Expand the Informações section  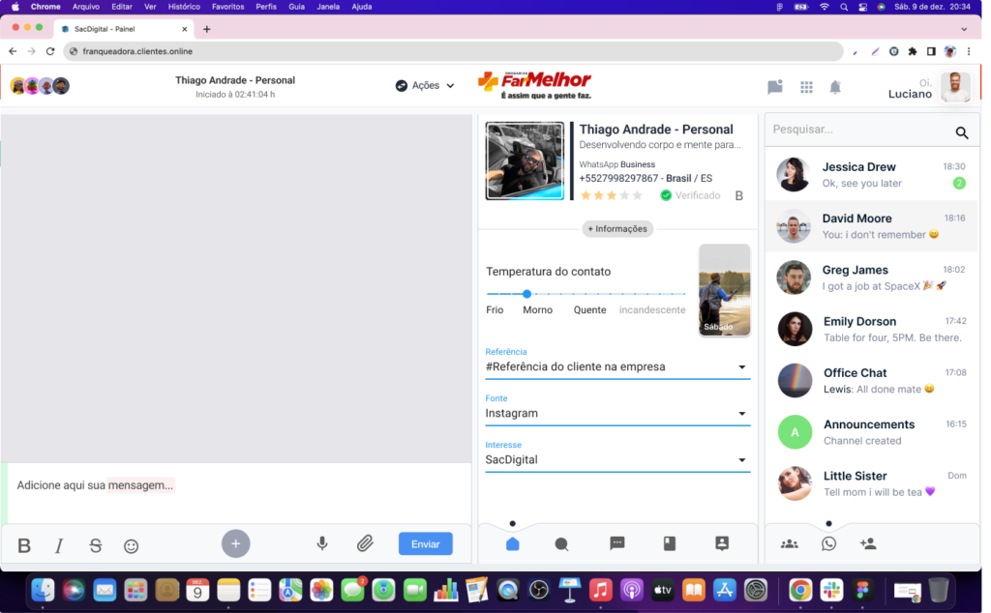click(617, 228)
